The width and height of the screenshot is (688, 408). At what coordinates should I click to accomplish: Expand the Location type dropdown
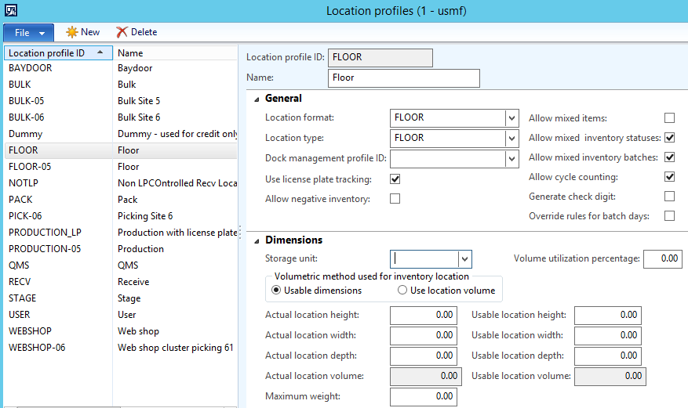point(511,139)
